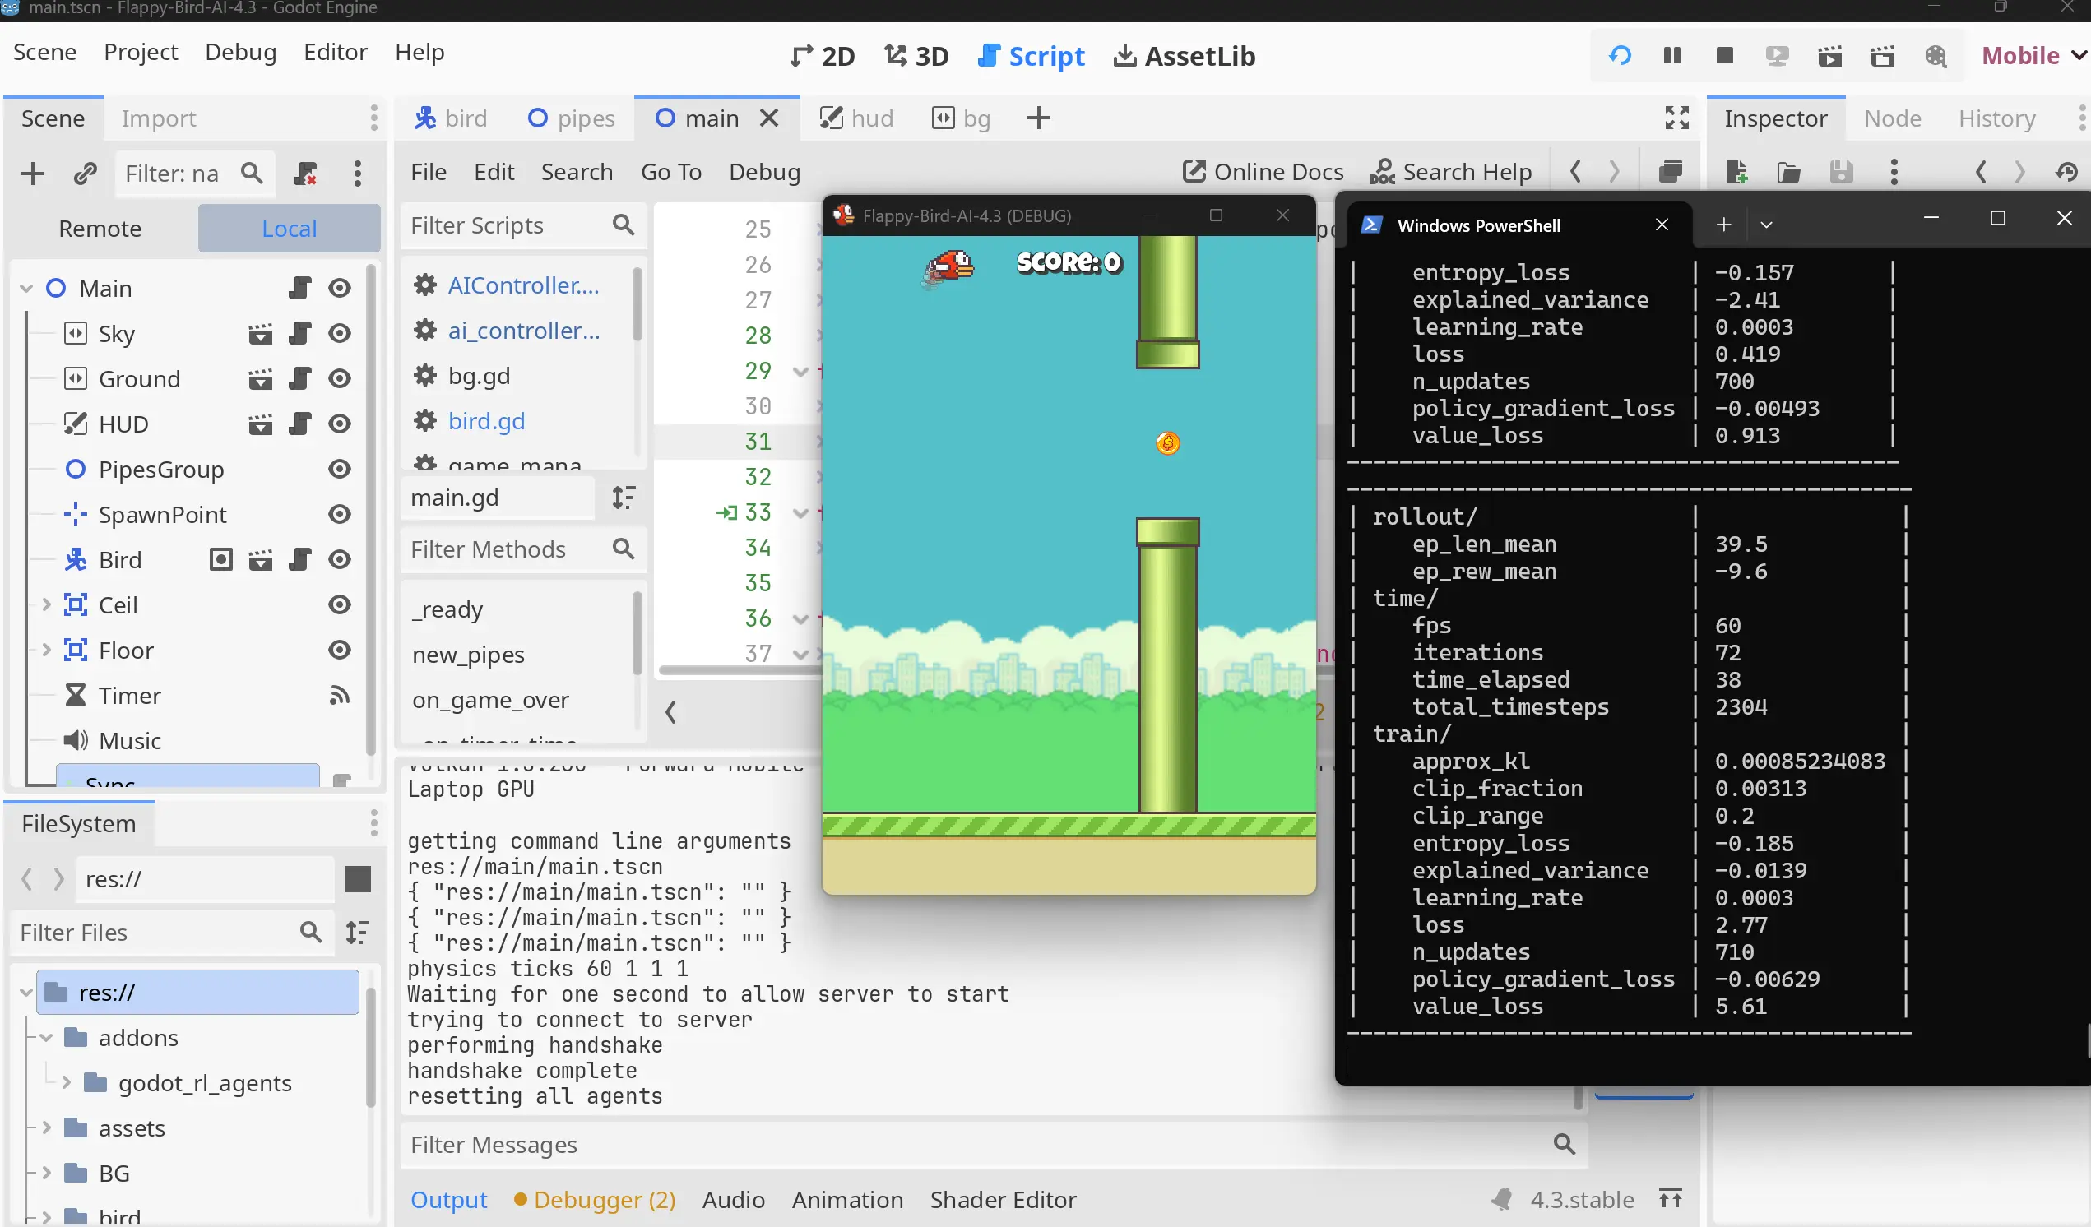Hide the Bird node

pos(340,560)
